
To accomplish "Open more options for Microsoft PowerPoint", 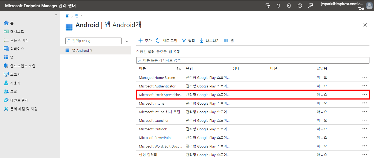I will click(364, 137).
